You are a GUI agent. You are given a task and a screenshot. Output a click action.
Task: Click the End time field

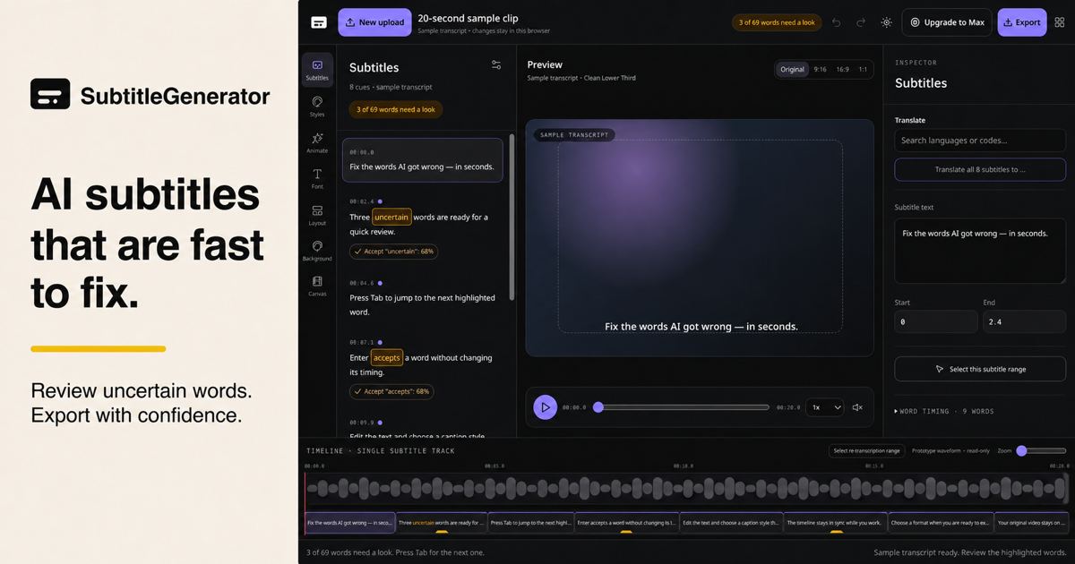point(1025,321)
